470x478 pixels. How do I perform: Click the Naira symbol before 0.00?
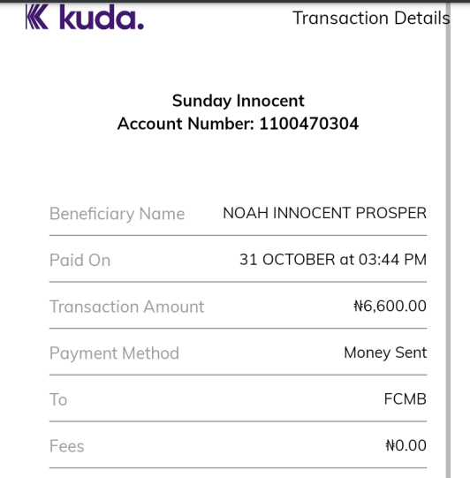(390, 445)
